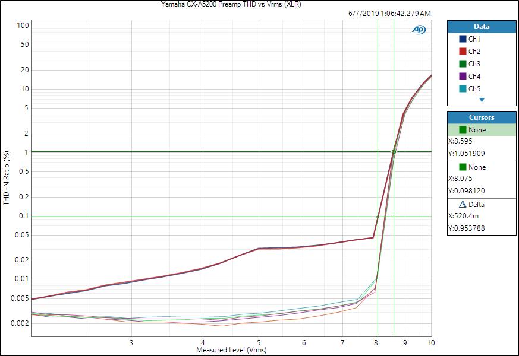The width and height of the screenshot is (519, 356).
Task: Click the AP logo on the graph
Action: 419,30
